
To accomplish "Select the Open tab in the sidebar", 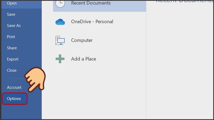I will (12, 3).
